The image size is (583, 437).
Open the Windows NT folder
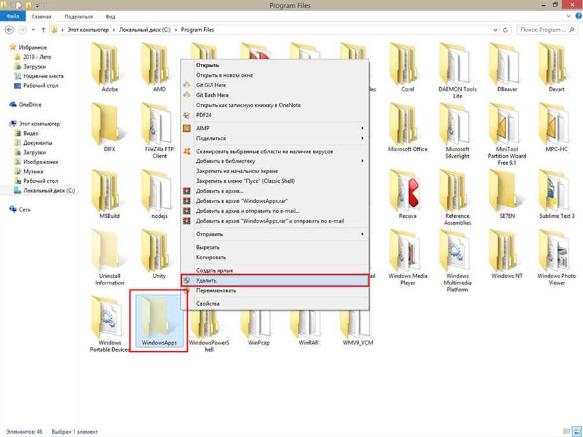point(507,254)
